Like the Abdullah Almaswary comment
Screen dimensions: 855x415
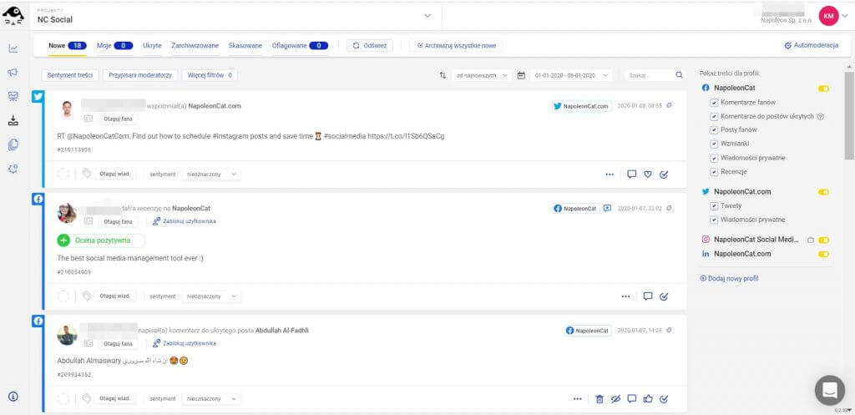pyautogui.click(x=648, y=399)
